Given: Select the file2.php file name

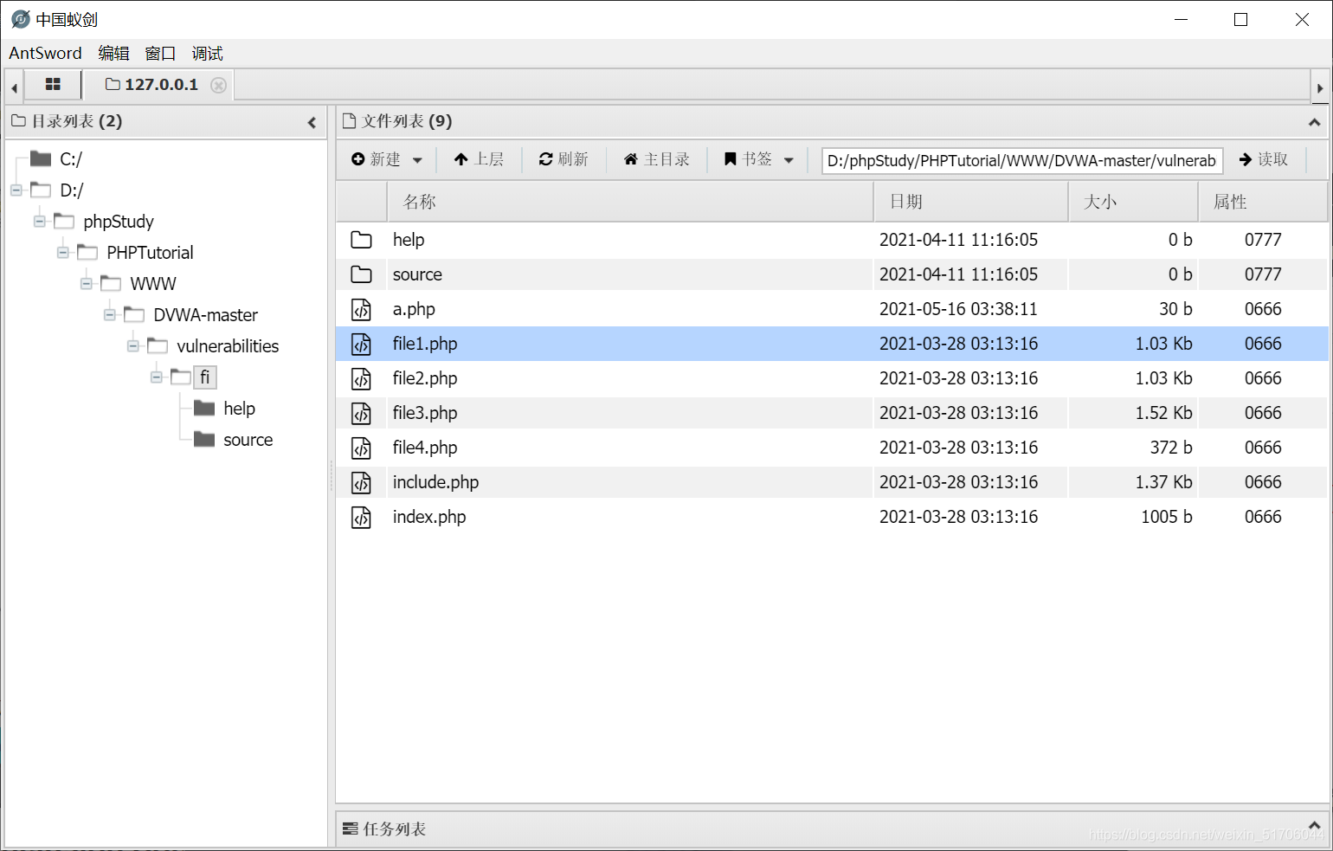Looking at the screenshot, I should [x=425, y=378].
